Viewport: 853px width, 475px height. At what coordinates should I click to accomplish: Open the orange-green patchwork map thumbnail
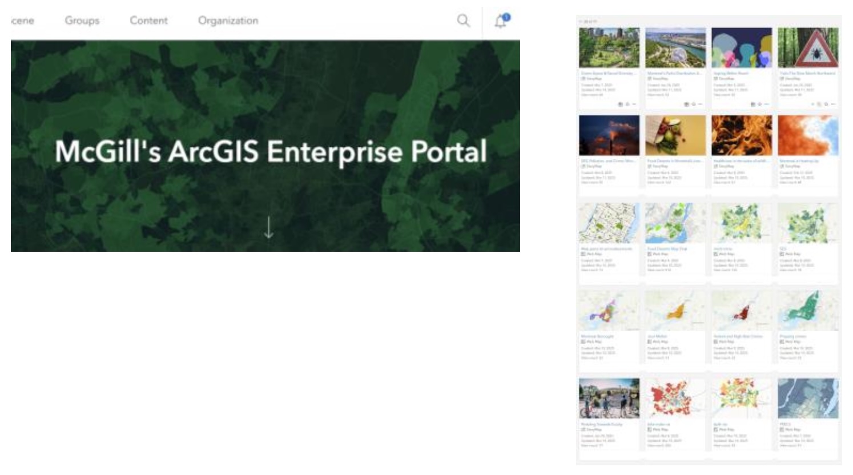pos(742,398)
